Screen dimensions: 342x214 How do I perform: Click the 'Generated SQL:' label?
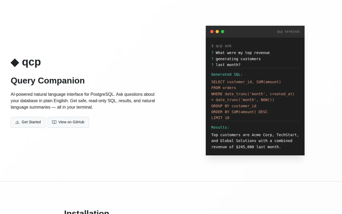227,74
